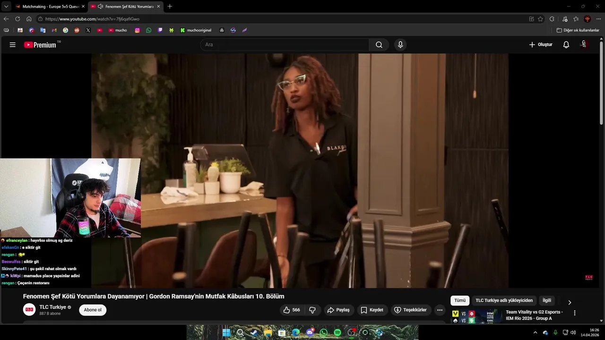Open clock showing 16:26 14.04.2026
605x340 pixels.
589,332
